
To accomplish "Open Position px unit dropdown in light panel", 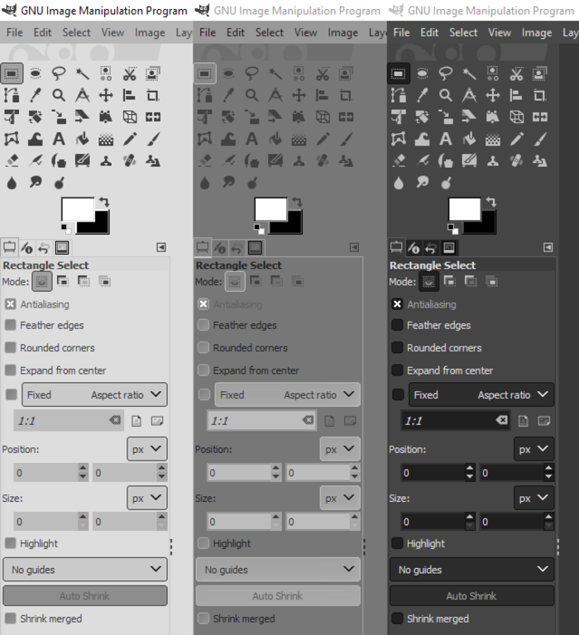I will pyautogui.click(x=146, y=449).
